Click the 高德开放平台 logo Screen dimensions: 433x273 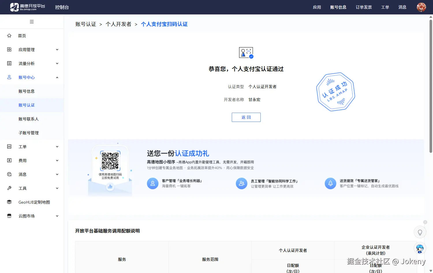pos(27,7)
